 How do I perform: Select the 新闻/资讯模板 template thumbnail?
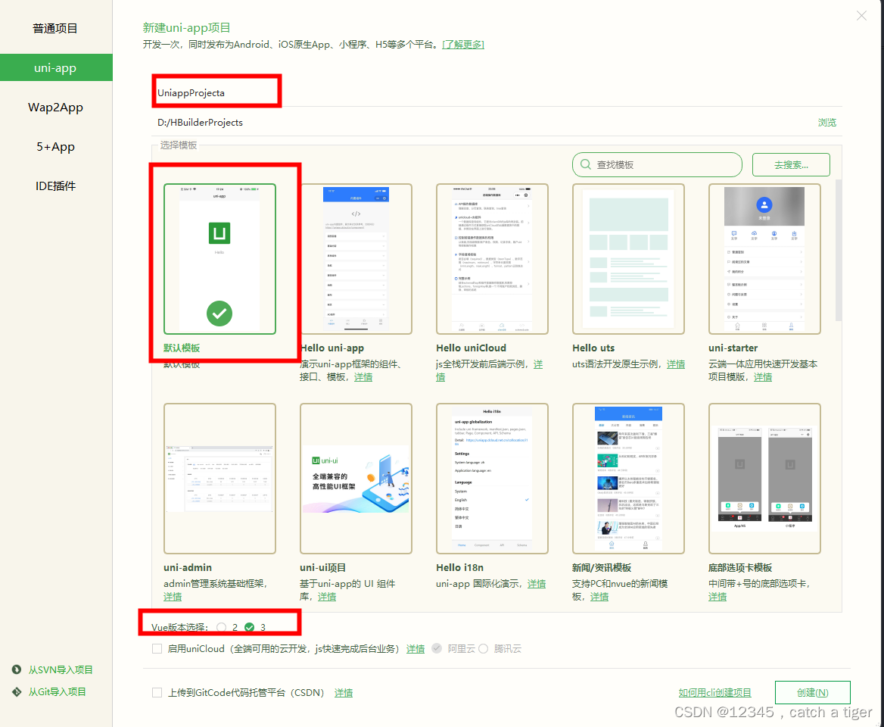coord(628,479)
